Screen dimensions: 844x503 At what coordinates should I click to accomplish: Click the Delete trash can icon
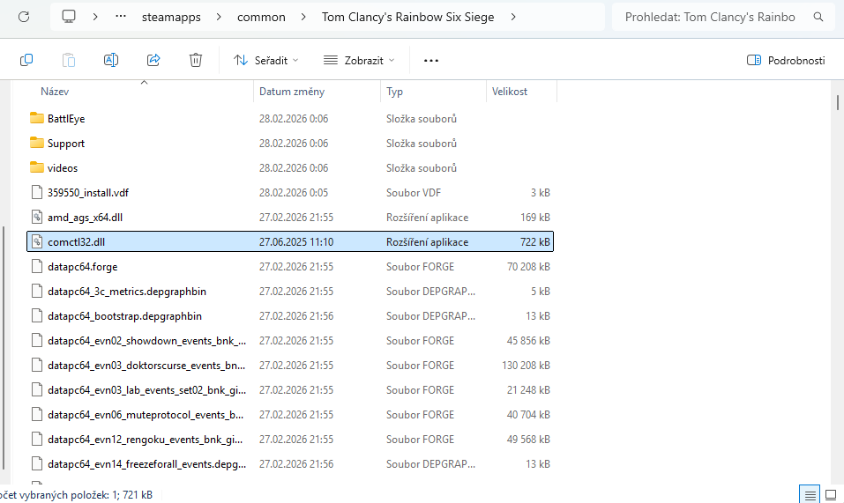pos(196,60)
